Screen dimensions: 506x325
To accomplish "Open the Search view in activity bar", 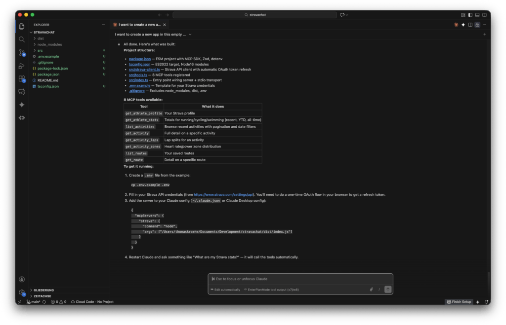I will [22, 39].
